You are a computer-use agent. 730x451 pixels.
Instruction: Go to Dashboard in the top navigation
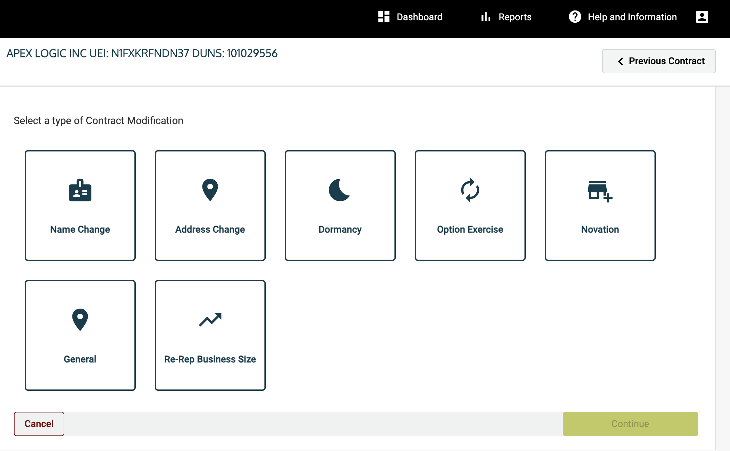(419, 17)
